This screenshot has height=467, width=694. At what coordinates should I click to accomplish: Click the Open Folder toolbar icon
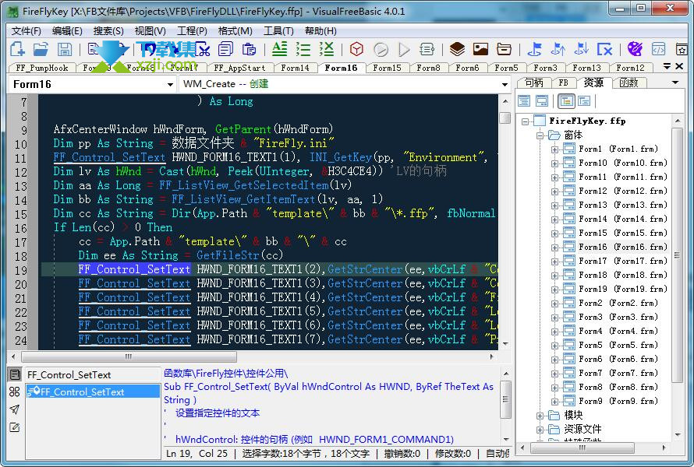tap(41, 49)
